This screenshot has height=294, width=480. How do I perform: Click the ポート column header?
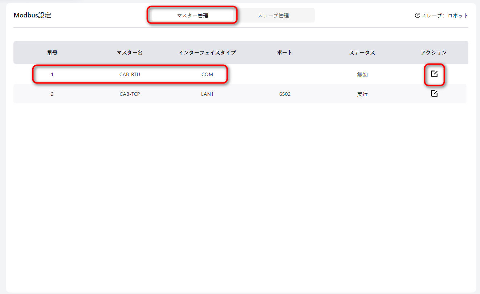[x=285, y=53]
